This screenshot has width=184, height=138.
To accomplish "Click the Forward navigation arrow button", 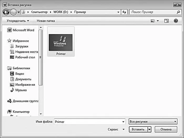I will point(13,12).
